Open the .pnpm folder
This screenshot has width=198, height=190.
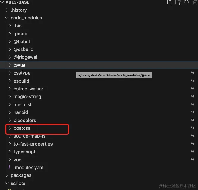(20, 34)
